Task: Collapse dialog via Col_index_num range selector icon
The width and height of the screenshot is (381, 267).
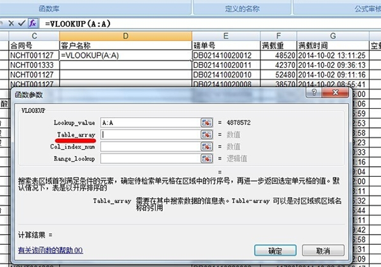Action: click(207, 147)
